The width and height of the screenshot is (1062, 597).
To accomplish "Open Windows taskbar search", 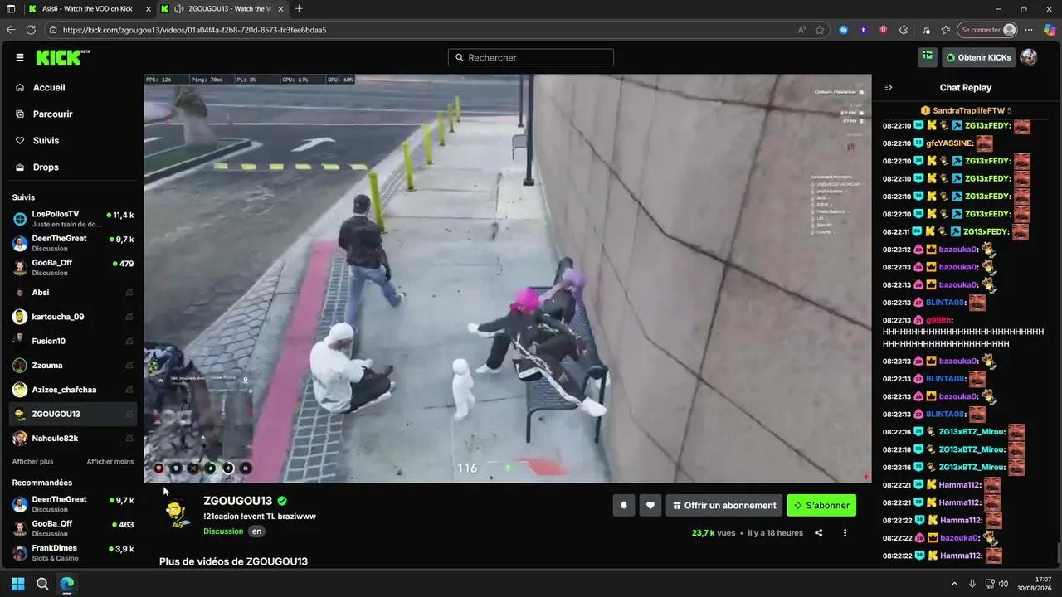I will point(42,584).
